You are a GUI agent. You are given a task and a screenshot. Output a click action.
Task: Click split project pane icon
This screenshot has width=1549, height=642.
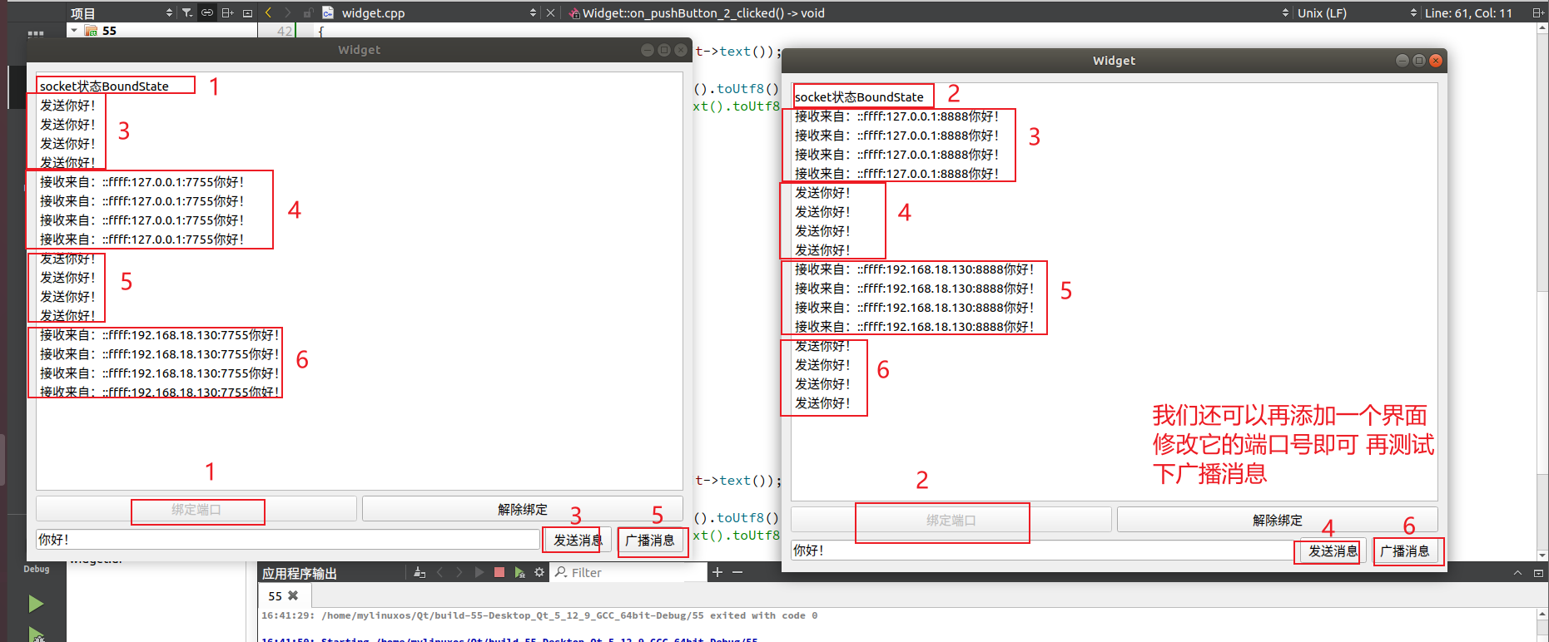click(x=227, y=12)
